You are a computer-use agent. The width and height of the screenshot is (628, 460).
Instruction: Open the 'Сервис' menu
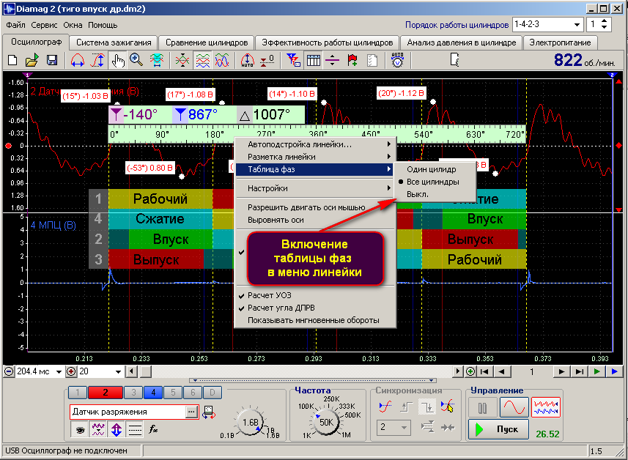44,25
